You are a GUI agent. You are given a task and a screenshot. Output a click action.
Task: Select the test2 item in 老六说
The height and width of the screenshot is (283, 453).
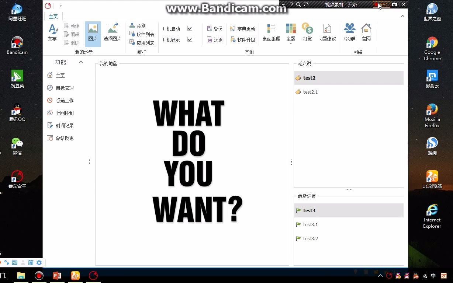[x=349, y=78]
